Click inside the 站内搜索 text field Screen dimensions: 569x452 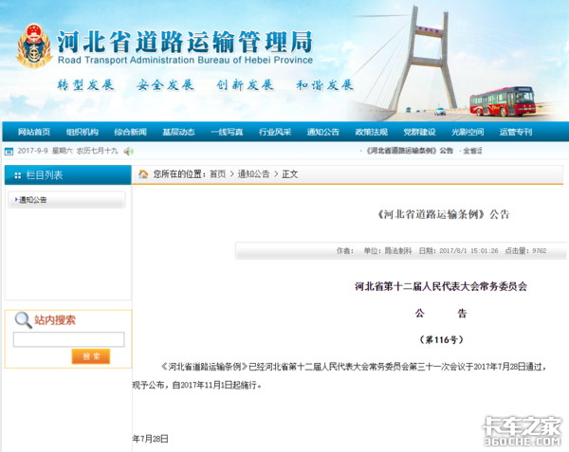[x=68, y=339]
